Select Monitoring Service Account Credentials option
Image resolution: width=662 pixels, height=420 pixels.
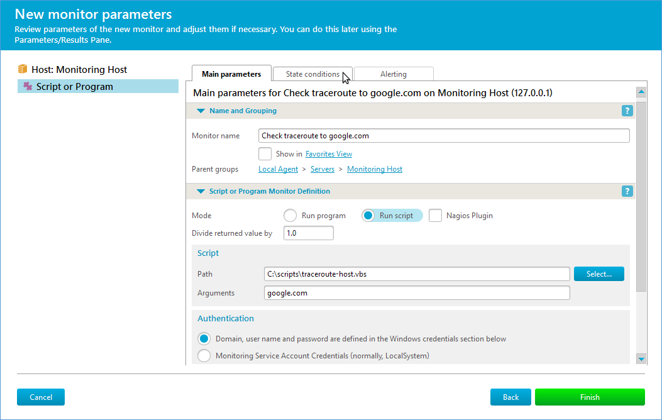pyautogui.click(x=204, y=355)
